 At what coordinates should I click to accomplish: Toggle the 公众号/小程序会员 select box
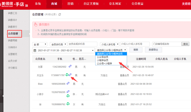tap(111, 50)
